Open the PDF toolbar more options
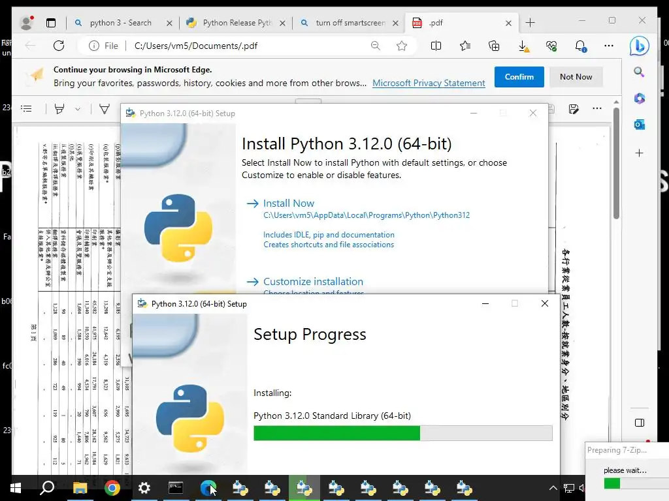 (597, 109)
